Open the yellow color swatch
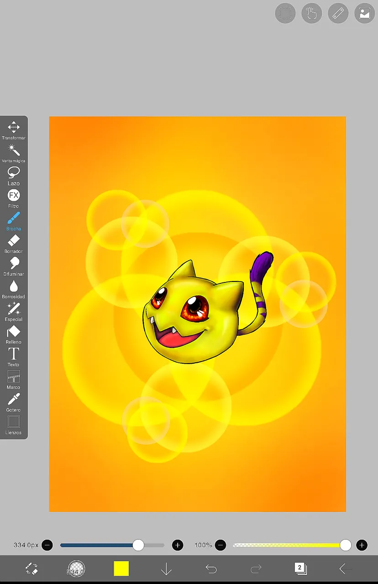The image size is (378, 584). (x=121, y=568)
